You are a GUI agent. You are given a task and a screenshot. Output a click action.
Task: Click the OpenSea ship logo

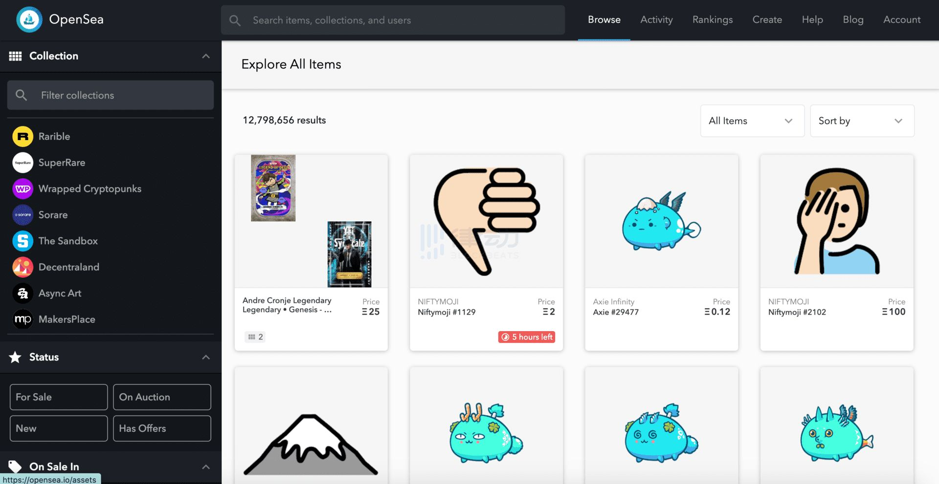coord(29,20)
